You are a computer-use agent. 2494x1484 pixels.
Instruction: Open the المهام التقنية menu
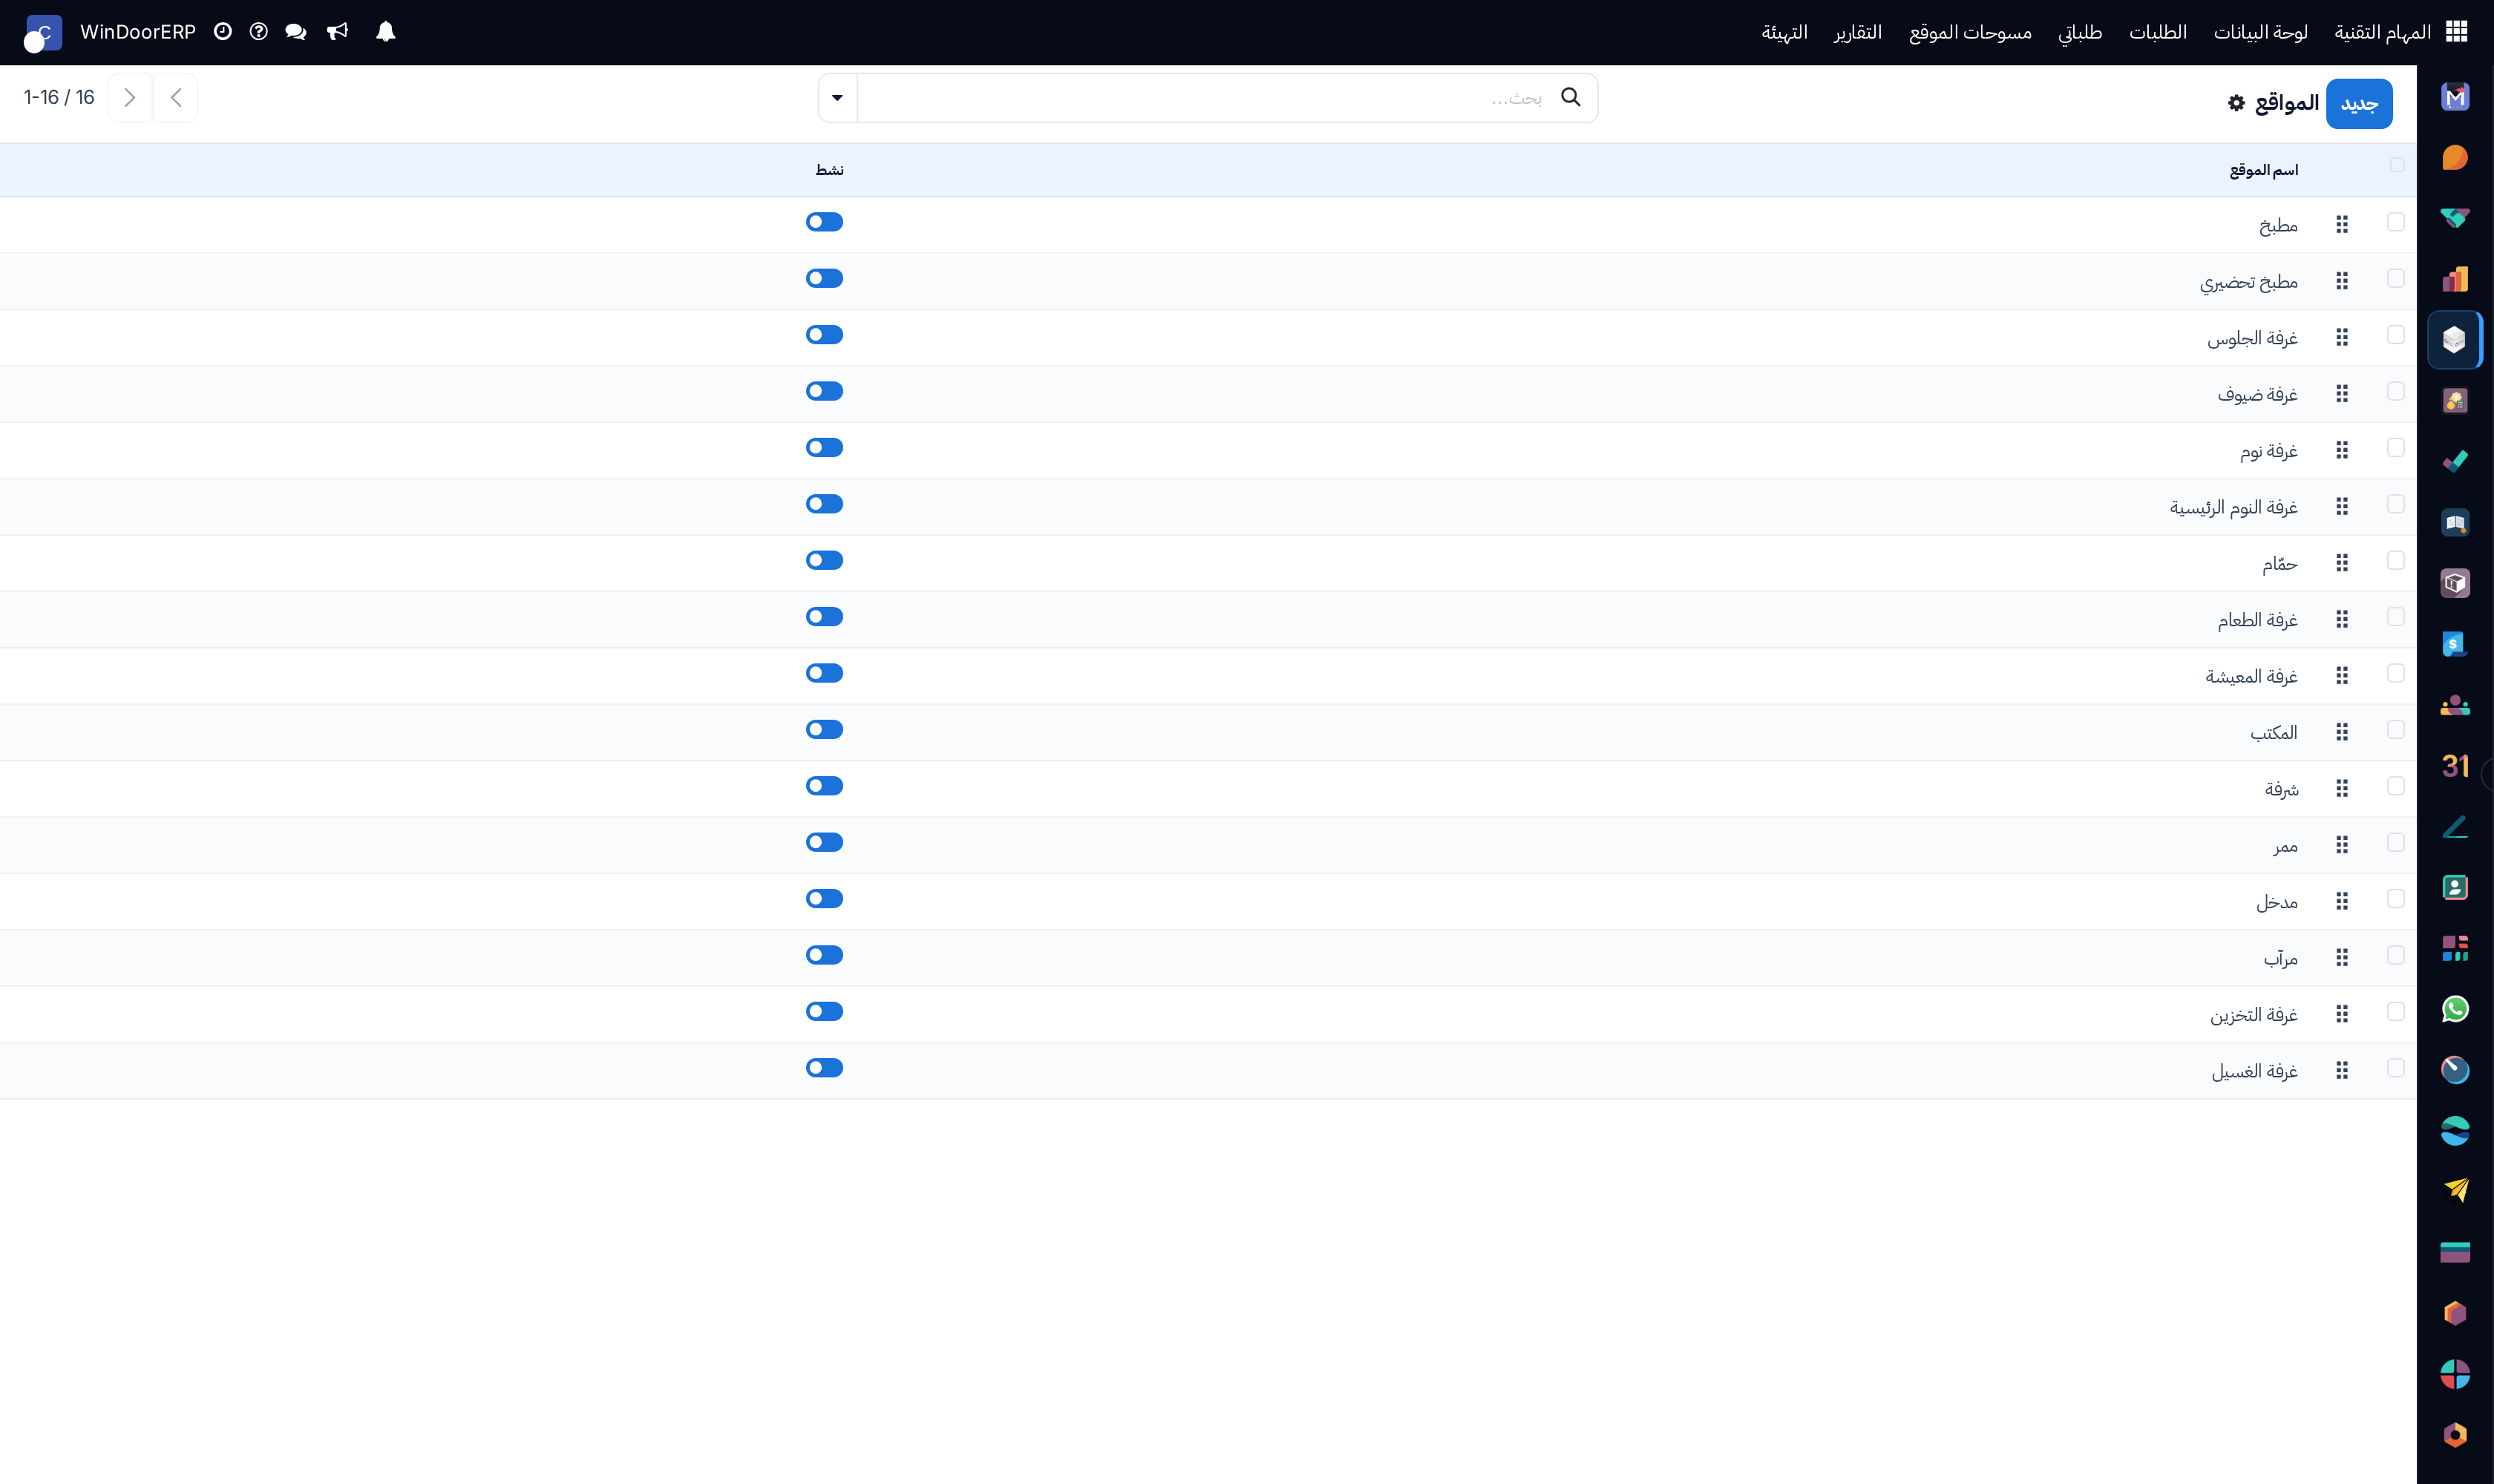tap(2382, 32)
